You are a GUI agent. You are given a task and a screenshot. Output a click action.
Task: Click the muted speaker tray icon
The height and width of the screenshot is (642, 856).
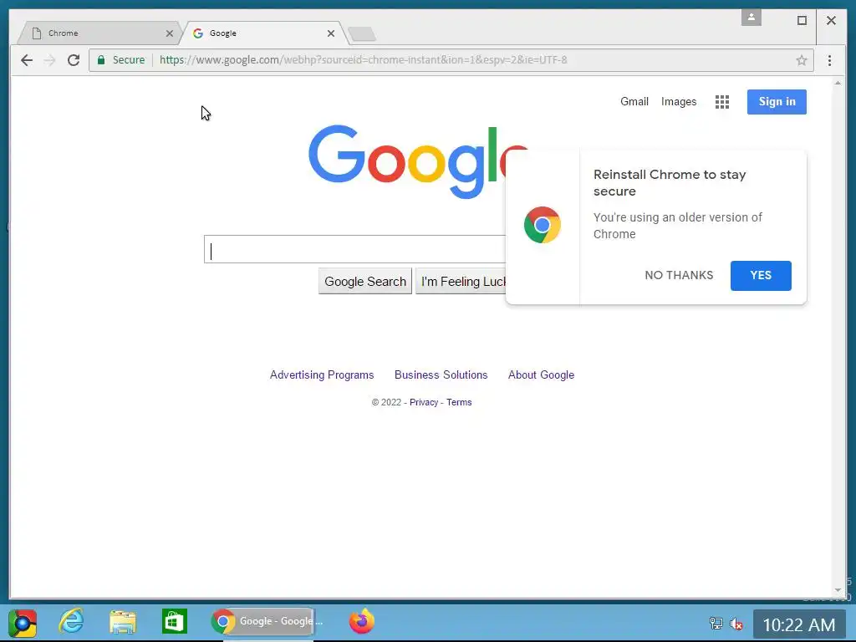point(736,624)
